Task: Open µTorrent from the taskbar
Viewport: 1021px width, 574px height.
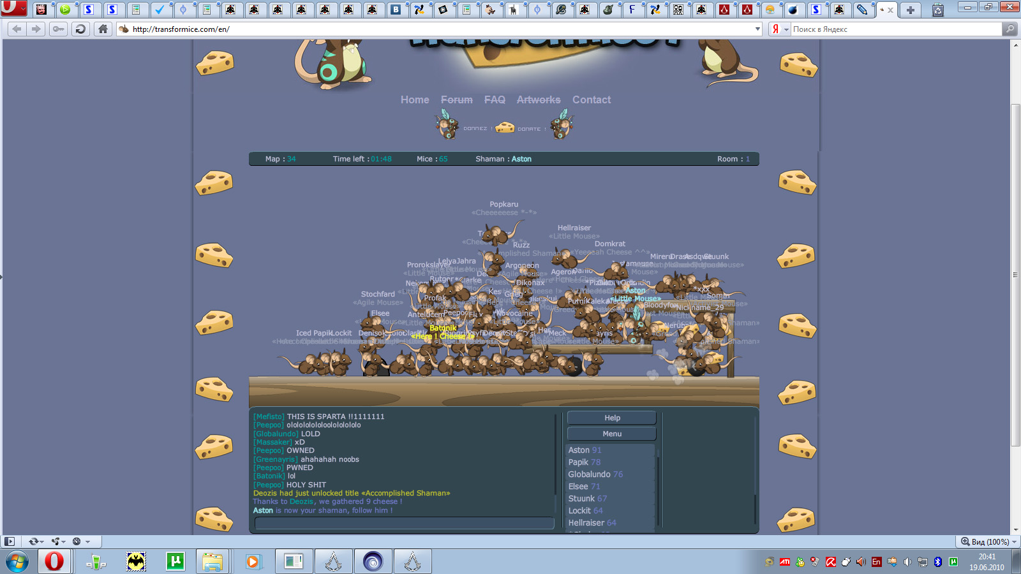Action: 175,561
